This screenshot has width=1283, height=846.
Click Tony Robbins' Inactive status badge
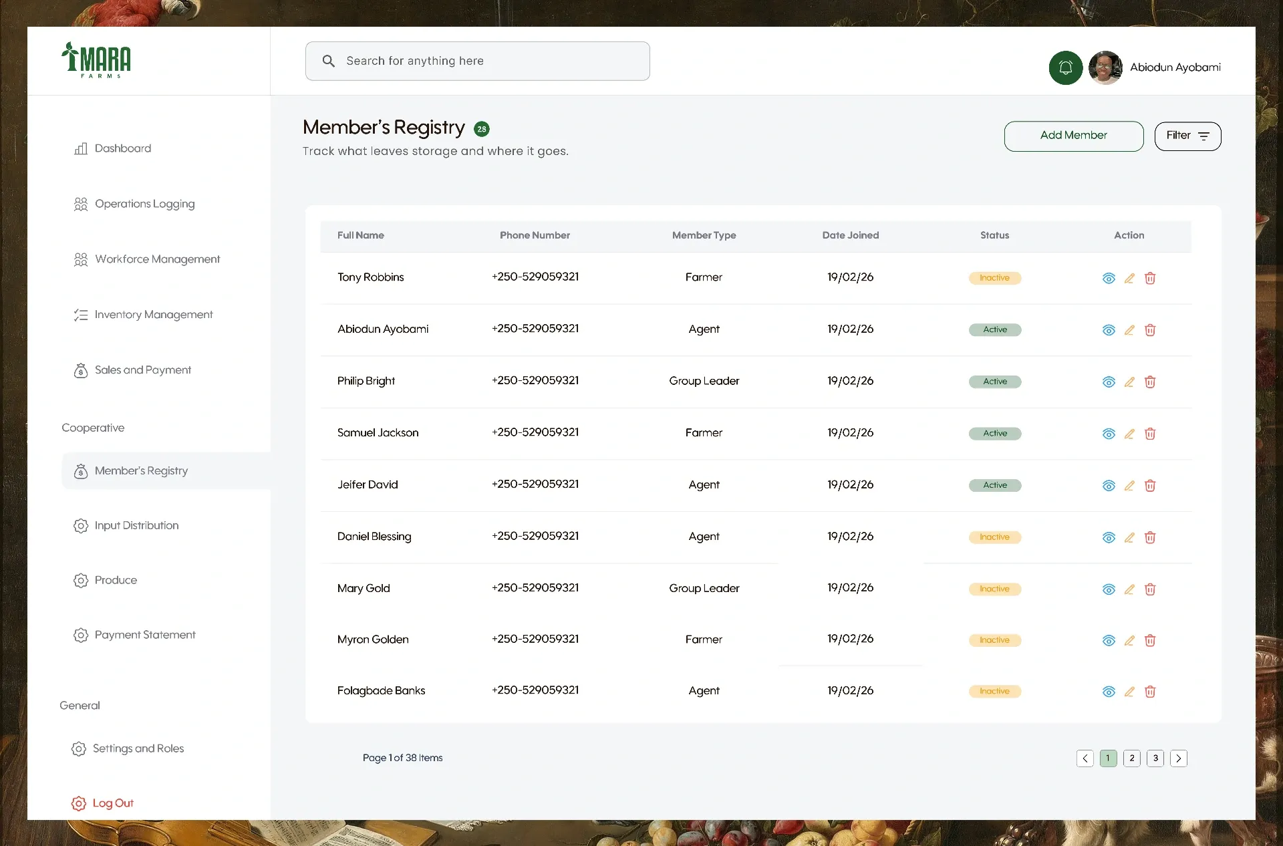click(995, 278)
